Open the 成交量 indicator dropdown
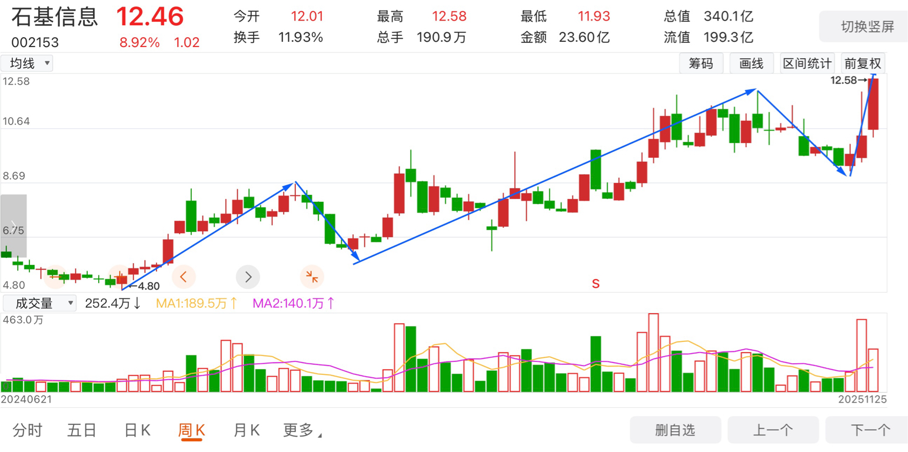Viewport: 908px width, 452px height. 39,304
